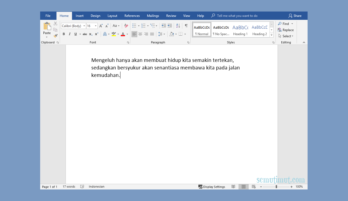The height and width of the screenshot is (201, 348).
Task: Click the multilevel list icon
Action: click(x=152, y=26)
